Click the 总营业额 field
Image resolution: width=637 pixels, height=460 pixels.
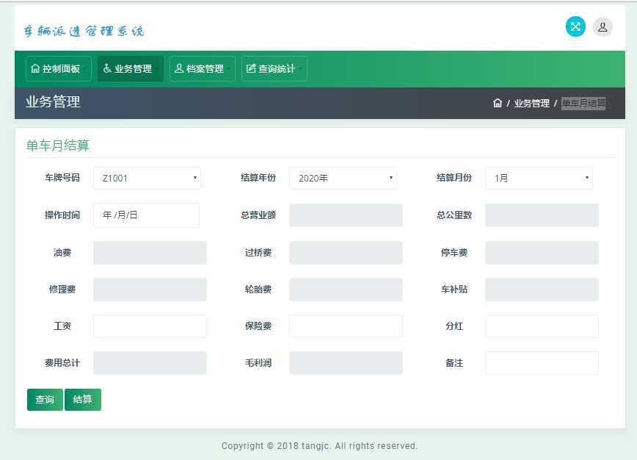(346, 215)
